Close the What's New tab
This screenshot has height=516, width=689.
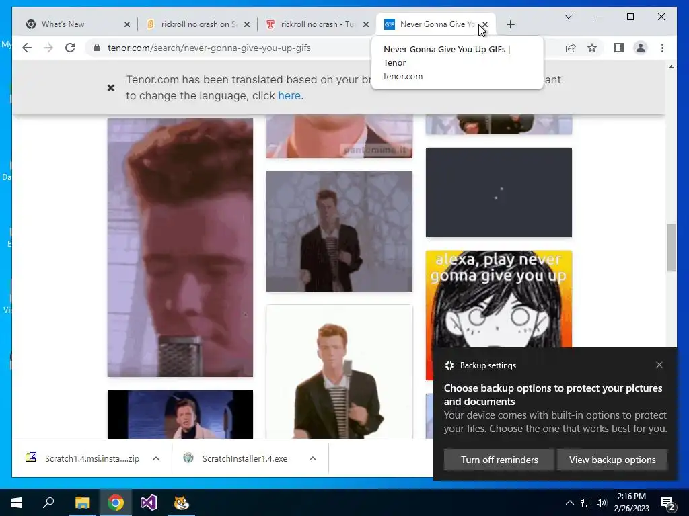click(x=127, y=24)
